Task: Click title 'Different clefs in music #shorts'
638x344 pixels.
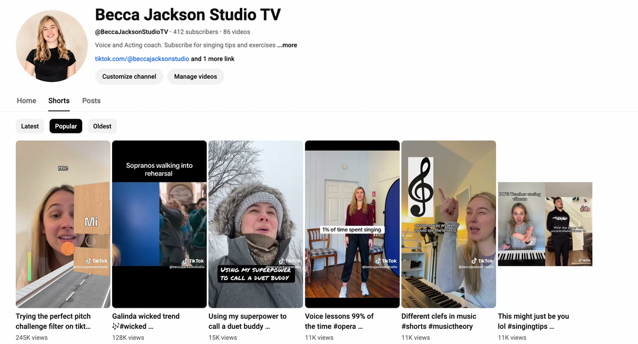Action: tap(439, 321)
